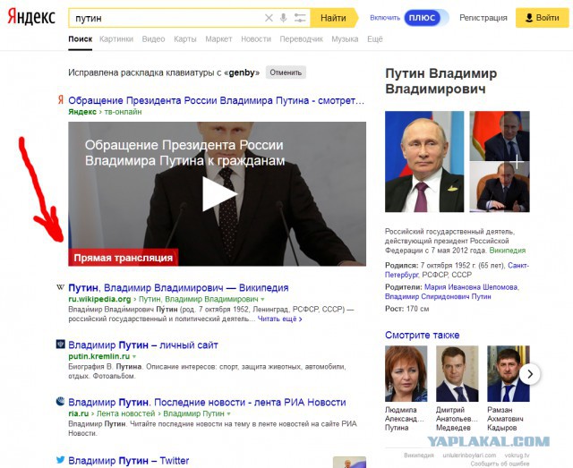Open the Wikipedia result title link

click(178, 288)
